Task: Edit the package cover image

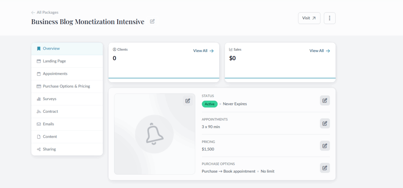Action: 188,101
